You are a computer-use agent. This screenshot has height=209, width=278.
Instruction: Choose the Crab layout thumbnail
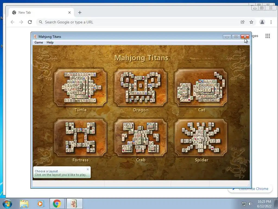click(141, 137)
